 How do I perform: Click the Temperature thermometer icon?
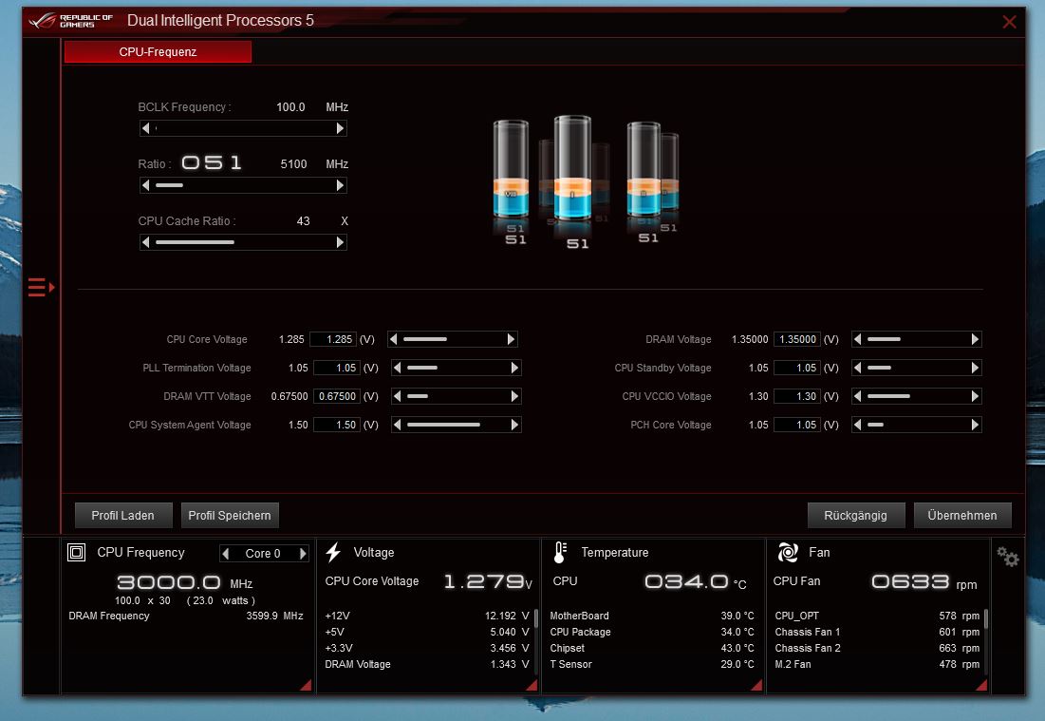(560, 552)
